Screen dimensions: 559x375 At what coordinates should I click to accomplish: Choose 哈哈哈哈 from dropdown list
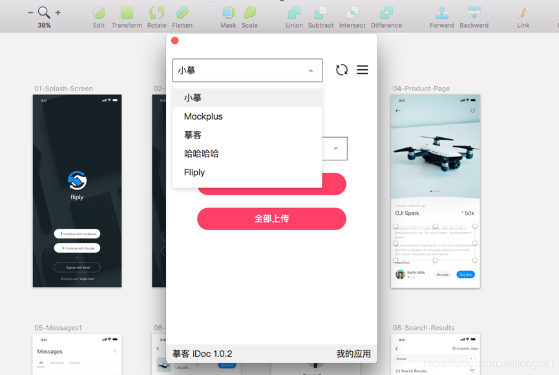click(x=248, y=154)
